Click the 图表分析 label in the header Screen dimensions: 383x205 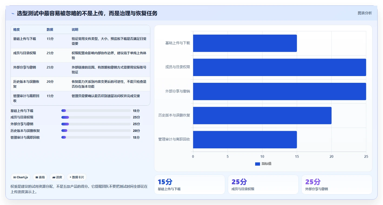coord(365,13)
